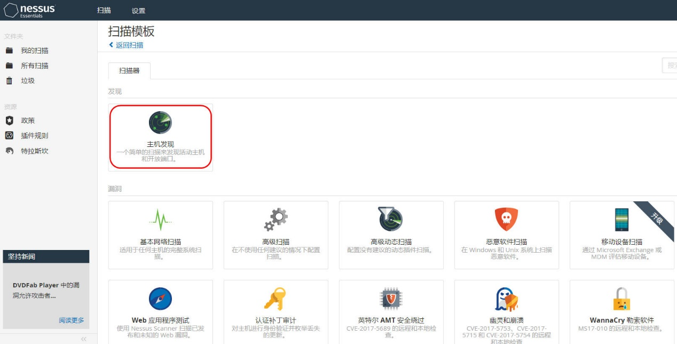Viewport: 677px width, 344px height.
Task: Click the 返回扫描 back link
Action: (x=127, y=45)
